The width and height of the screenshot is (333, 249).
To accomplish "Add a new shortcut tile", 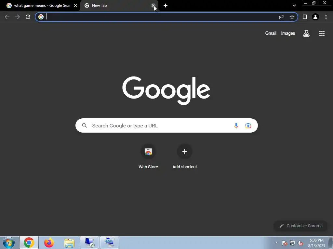I will (x=185, y=151).
